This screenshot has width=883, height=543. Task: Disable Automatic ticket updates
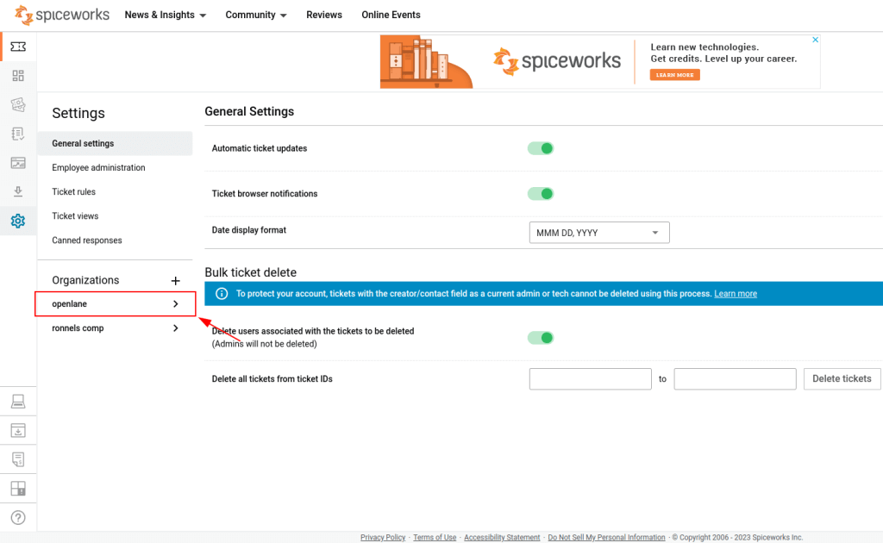tap(541, 147)
